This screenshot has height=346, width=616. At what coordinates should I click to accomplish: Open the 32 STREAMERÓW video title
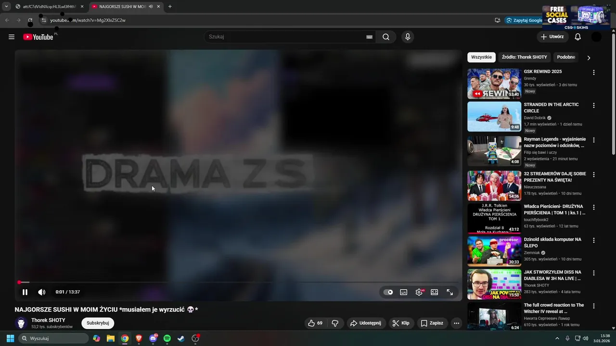[555, 177]
